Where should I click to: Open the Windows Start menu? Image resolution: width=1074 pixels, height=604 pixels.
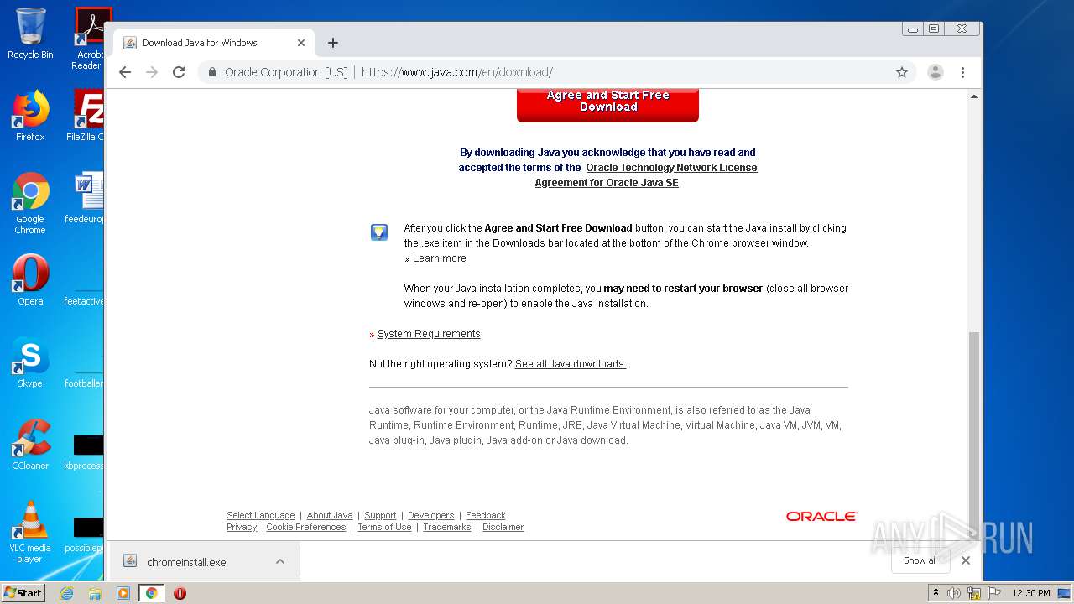(x=23, y=592)
